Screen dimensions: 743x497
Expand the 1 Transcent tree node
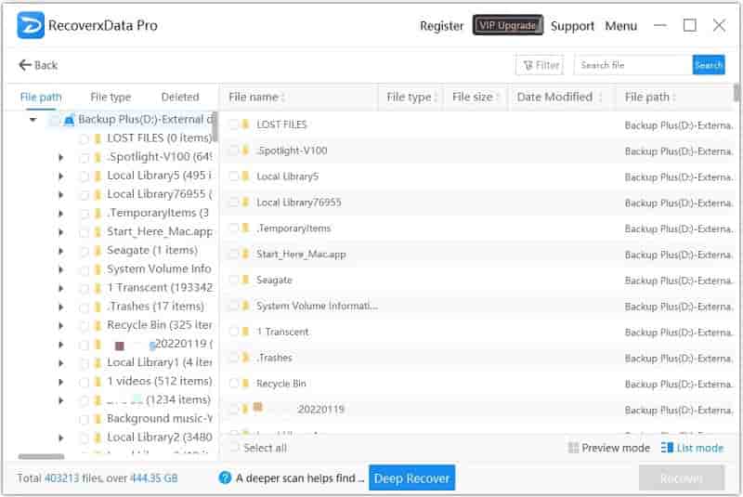point(60,288)
